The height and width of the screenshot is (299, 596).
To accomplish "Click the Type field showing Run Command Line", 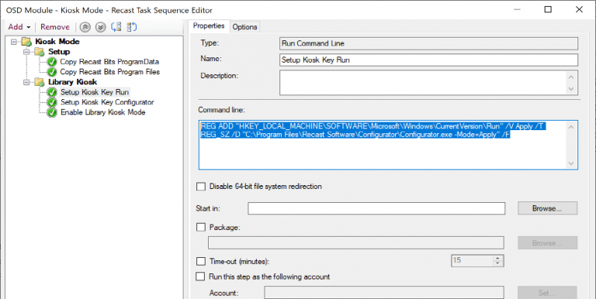I will (428, 43).
